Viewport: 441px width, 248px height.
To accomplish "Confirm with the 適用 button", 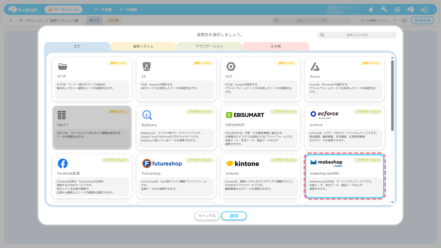I will click(x=234, y=216).
